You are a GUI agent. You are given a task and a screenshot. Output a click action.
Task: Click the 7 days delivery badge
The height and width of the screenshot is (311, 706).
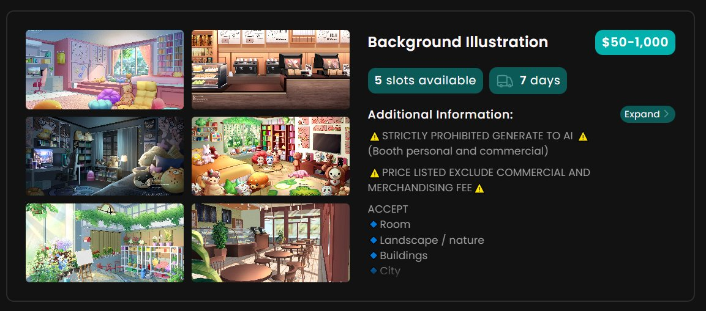528,81
